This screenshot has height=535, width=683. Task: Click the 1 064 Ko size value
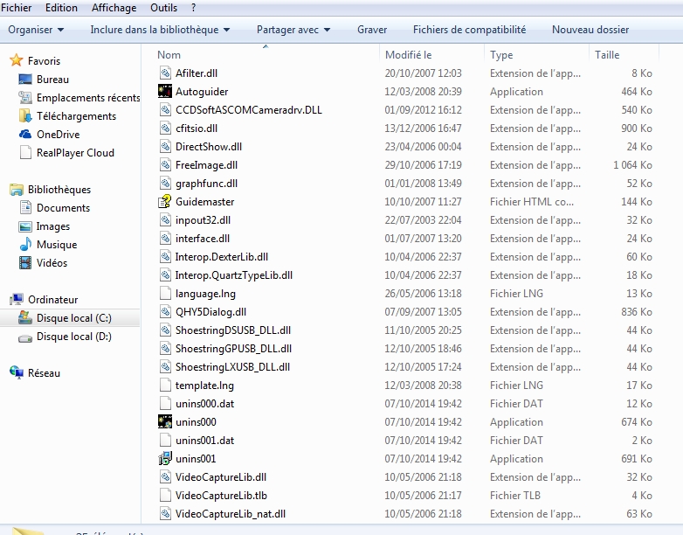click(632, 165)
